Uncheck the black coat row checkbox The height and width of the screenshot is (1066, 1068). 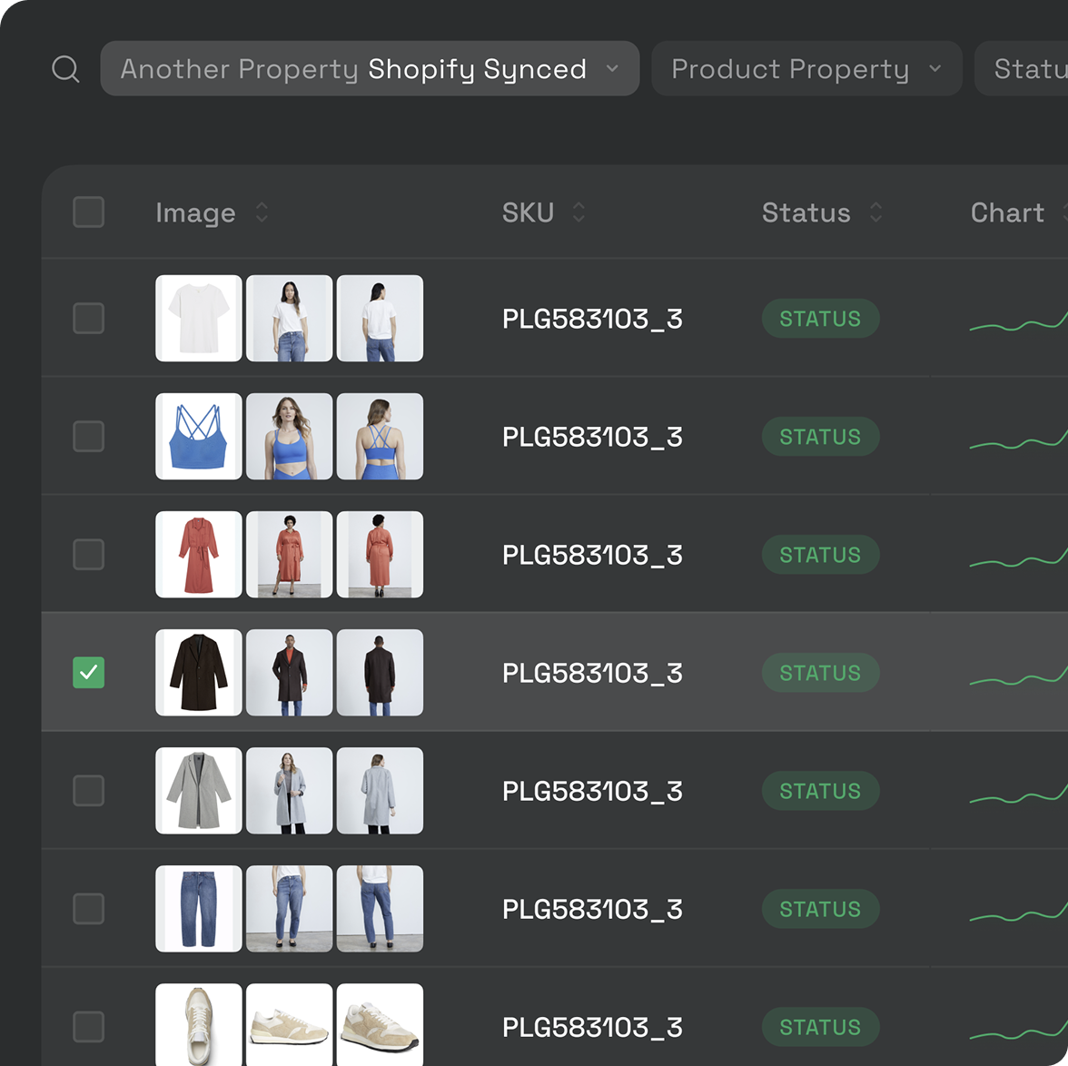tap(89, 672)
